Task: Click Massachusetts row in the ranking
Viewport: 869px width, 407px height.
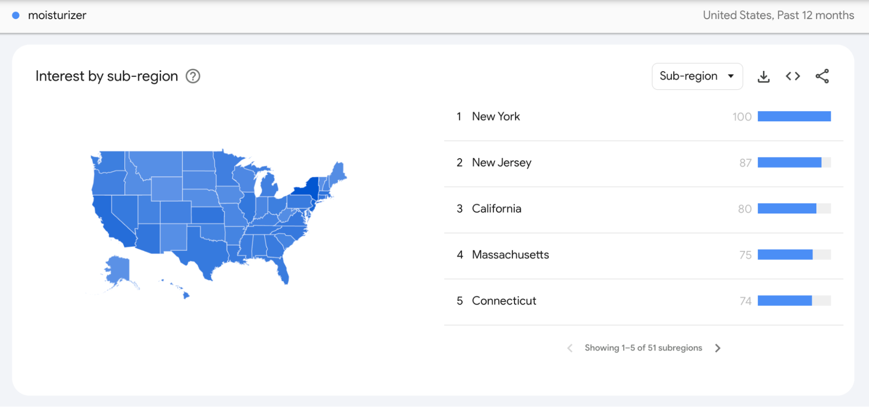Action: pyautogui.click(x=510, y=254)
